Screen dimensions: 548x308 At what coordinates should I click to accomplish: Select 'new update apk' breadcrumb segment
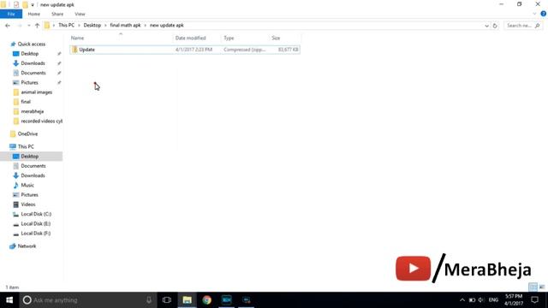point(167,26)
